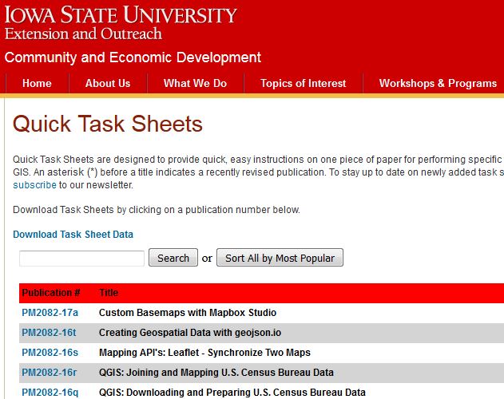504x399 pixels.
Task: Open Workshops & Programs menu item
Action: [x=438, y=83]
